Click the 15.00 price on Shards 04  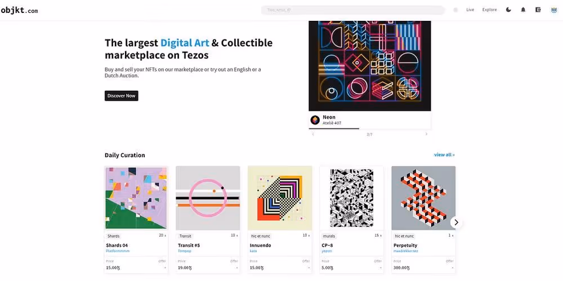113,267
